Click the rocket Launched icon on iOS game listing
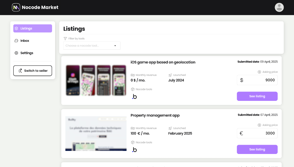The width and height of the screenshot is (294, 167). (x=170, y=75)
